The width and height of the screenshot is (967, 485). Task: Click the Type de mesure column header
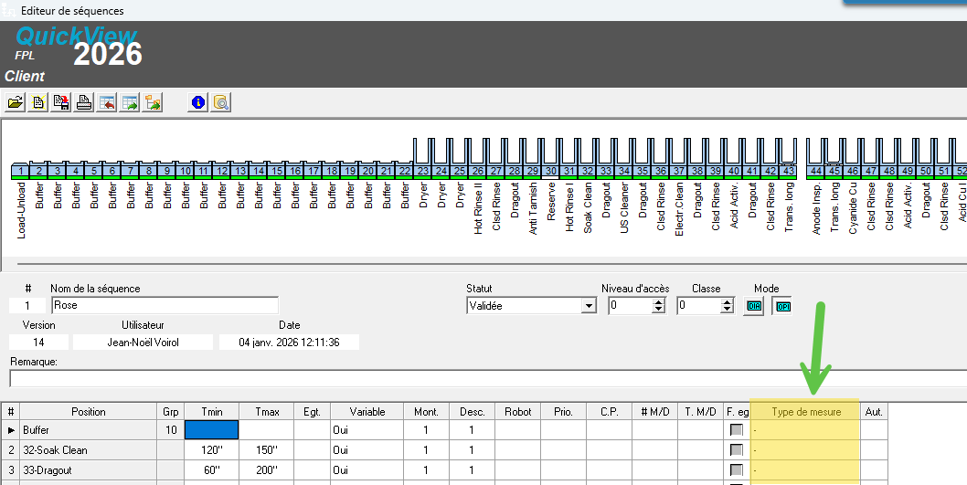804,412
